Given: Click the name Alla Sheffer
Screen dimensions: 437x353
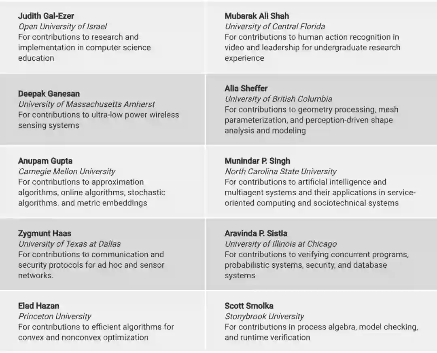Looking at the screenshot, I should [x=246, y=88].
